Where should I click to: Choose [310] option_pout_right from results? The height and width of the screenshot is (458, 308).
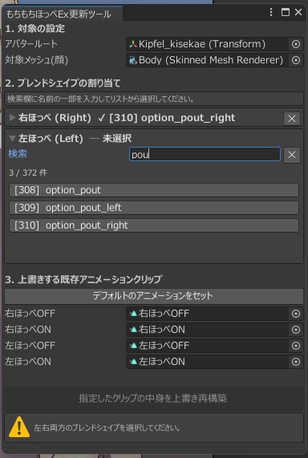click(154, 225)
